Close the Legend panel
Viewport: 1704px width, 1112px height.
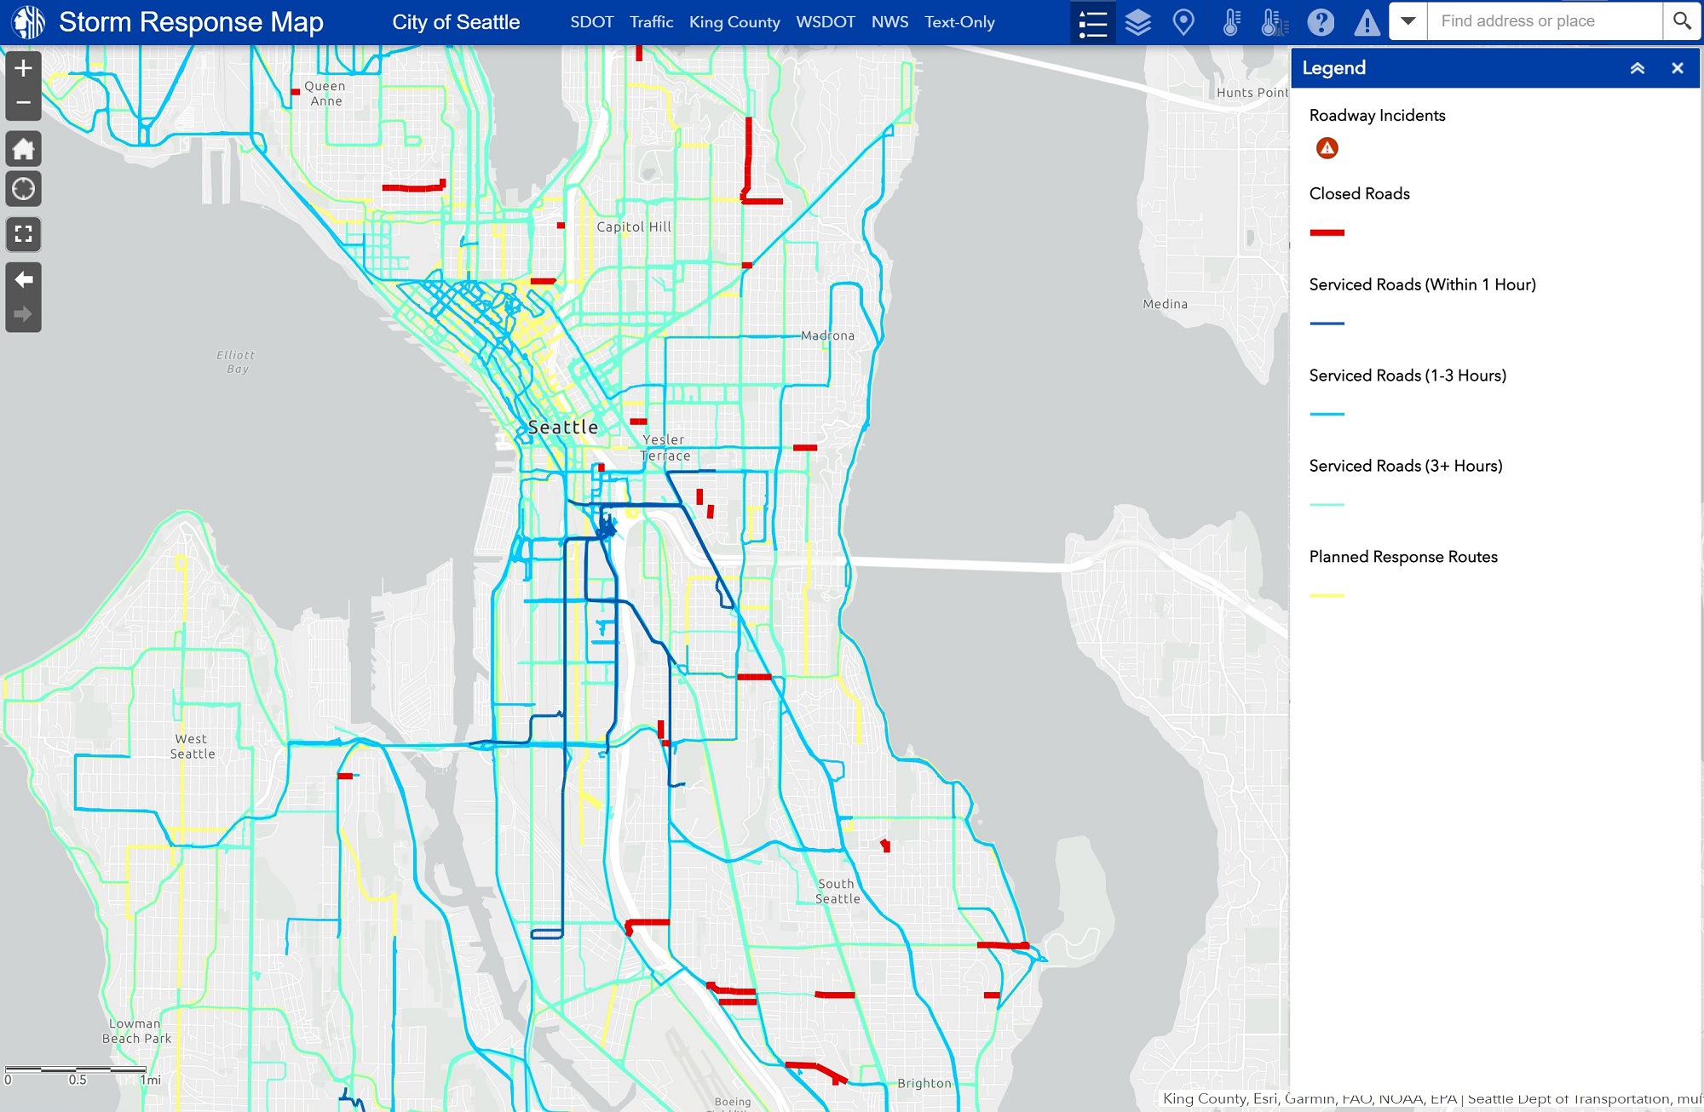click(x=1678, y=68)
